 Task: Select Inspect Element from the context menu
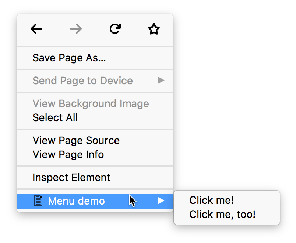[x=71, y=178]
